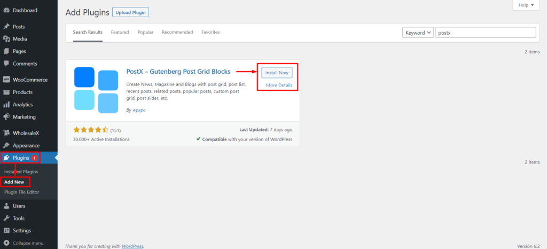Viewport: 547px width, 249px height.
Task: Open the Dashboard menu label
Action: coord(25,11)
